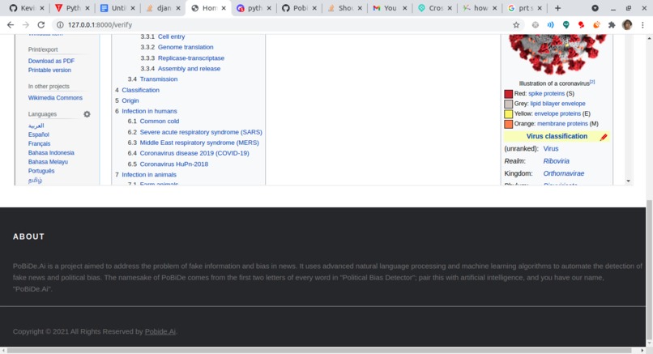Click the green shield extension icon

[566, 25]
